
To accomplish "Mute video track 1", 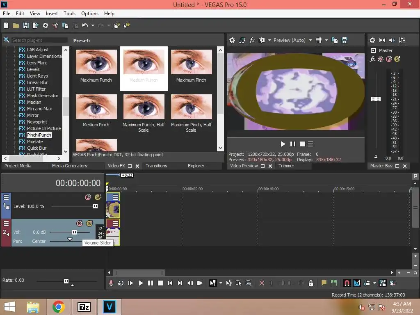I will click(88, 197).
